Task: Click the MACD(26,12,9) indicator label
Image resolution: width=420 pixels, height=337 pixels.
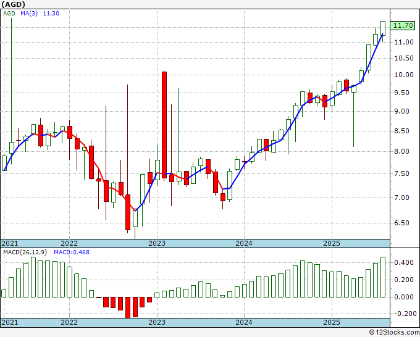Action: coord(25,252)
